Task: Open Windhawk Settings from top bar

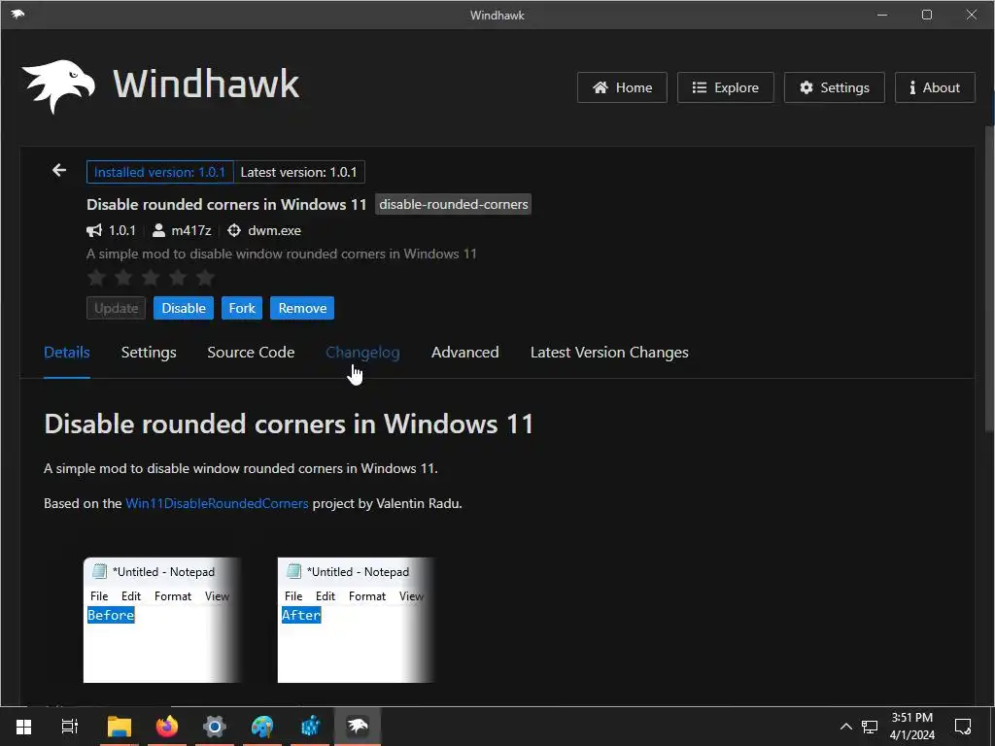Action: [835, 87]
